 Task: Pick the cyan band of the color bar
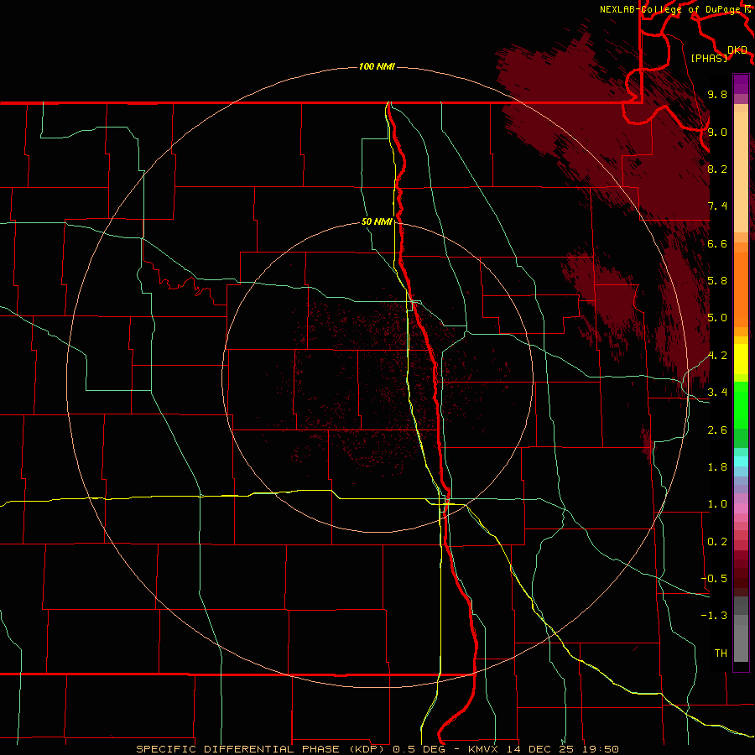click(x=741, y=461)
